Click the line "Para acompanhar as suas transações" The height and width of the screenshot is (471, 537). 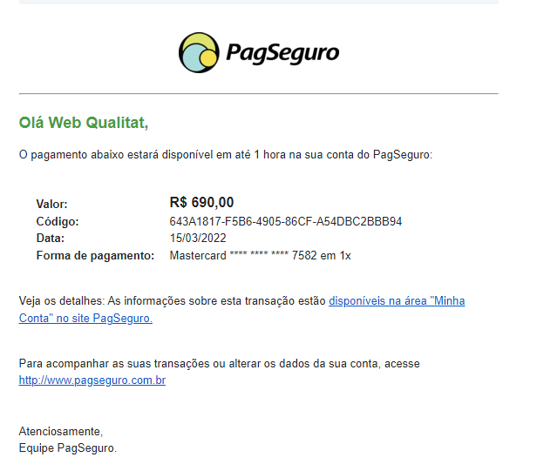(219, 363)
